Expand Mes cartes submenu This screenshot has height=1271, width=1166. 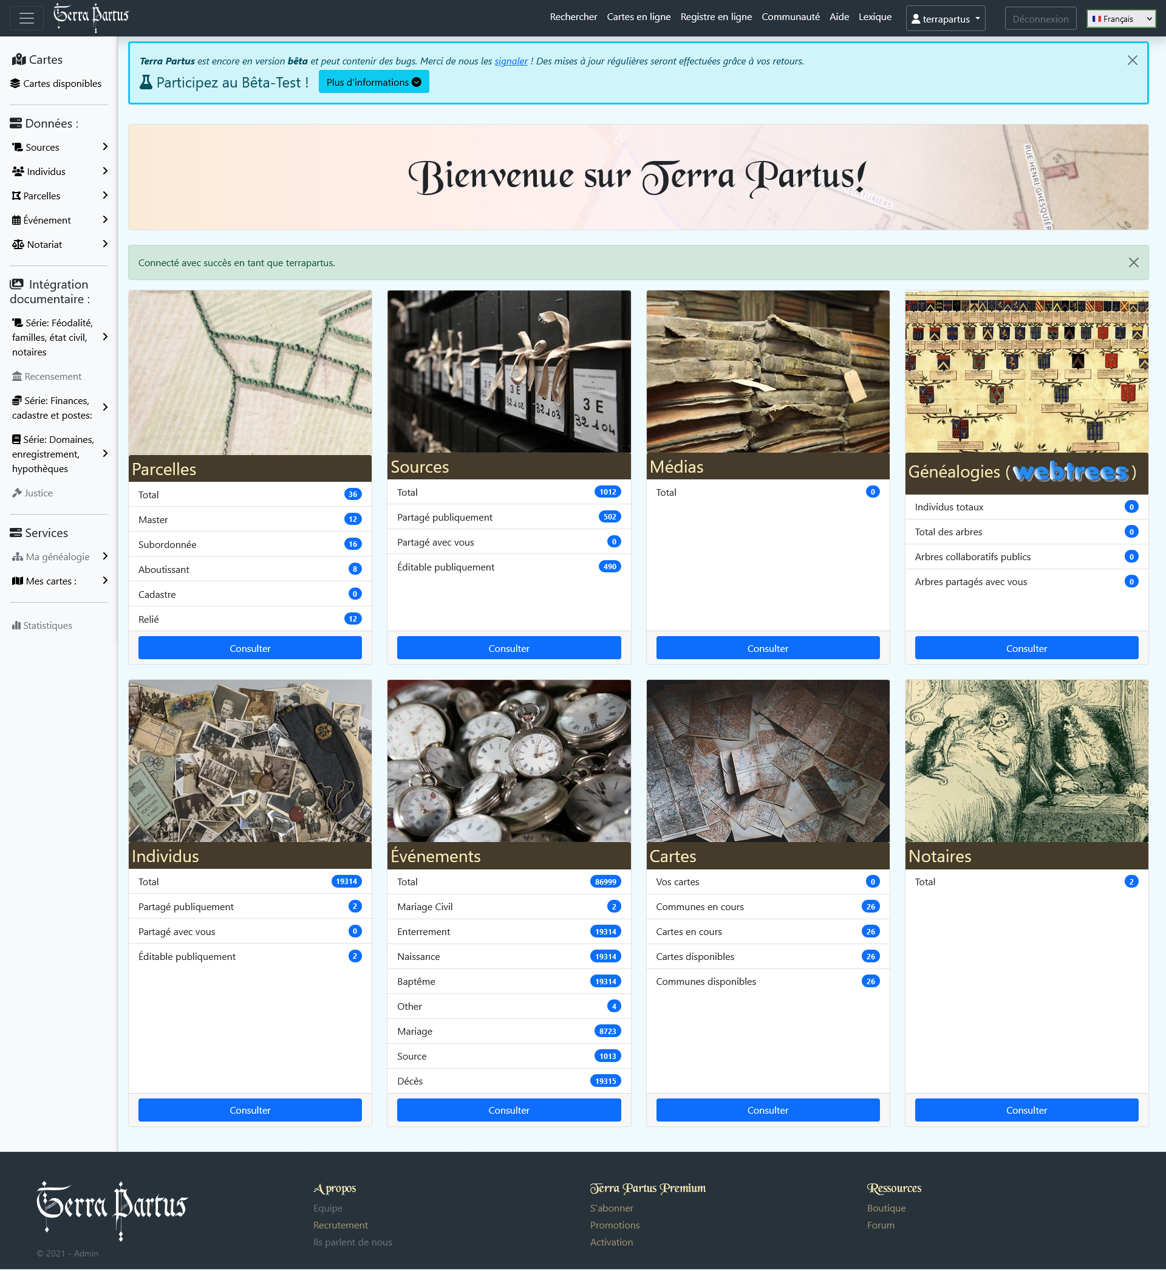[104, 581]
